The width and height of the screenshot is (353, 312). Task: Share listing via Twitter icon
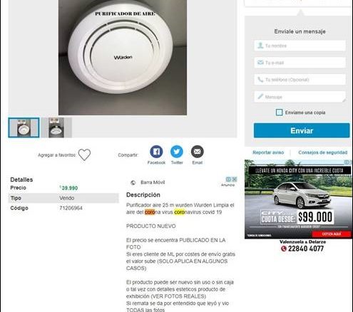(177, 152)
